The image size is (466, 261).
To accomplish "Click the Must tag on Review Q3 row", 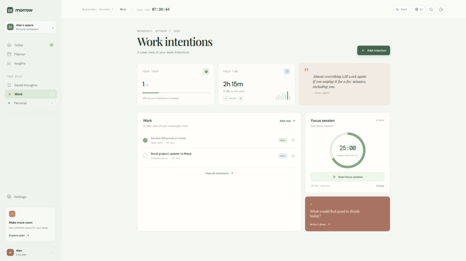I will coord(283,140).
